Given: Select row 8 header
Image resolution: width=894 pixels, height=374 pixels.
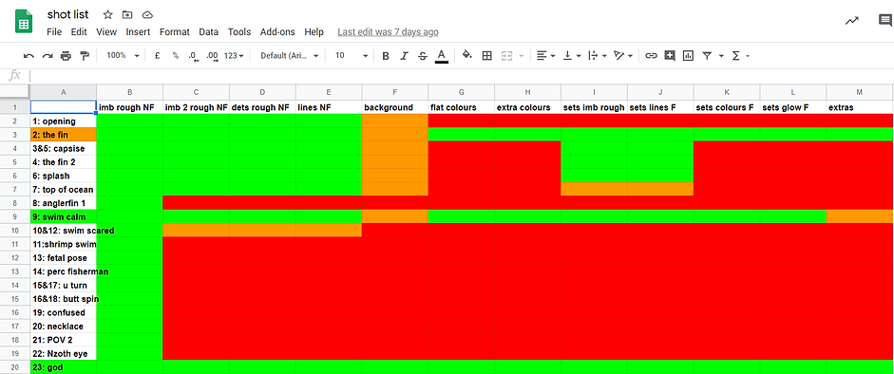Looking at the screenshot, I should click(15, 203).
